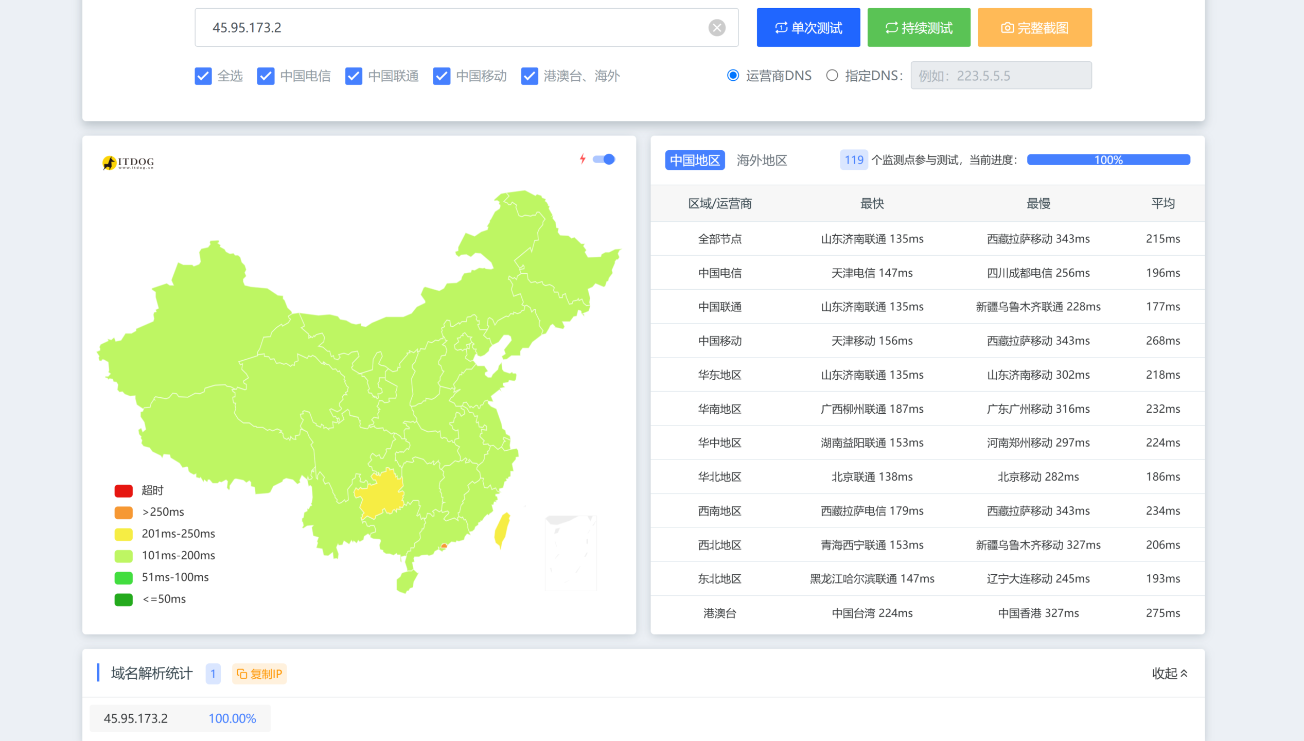Image resolution: width=1304 pixels, height=741 pixels.
Task: Click 天津电信 147ms cell
Action: pyautogui.click(x=872, y=273)
